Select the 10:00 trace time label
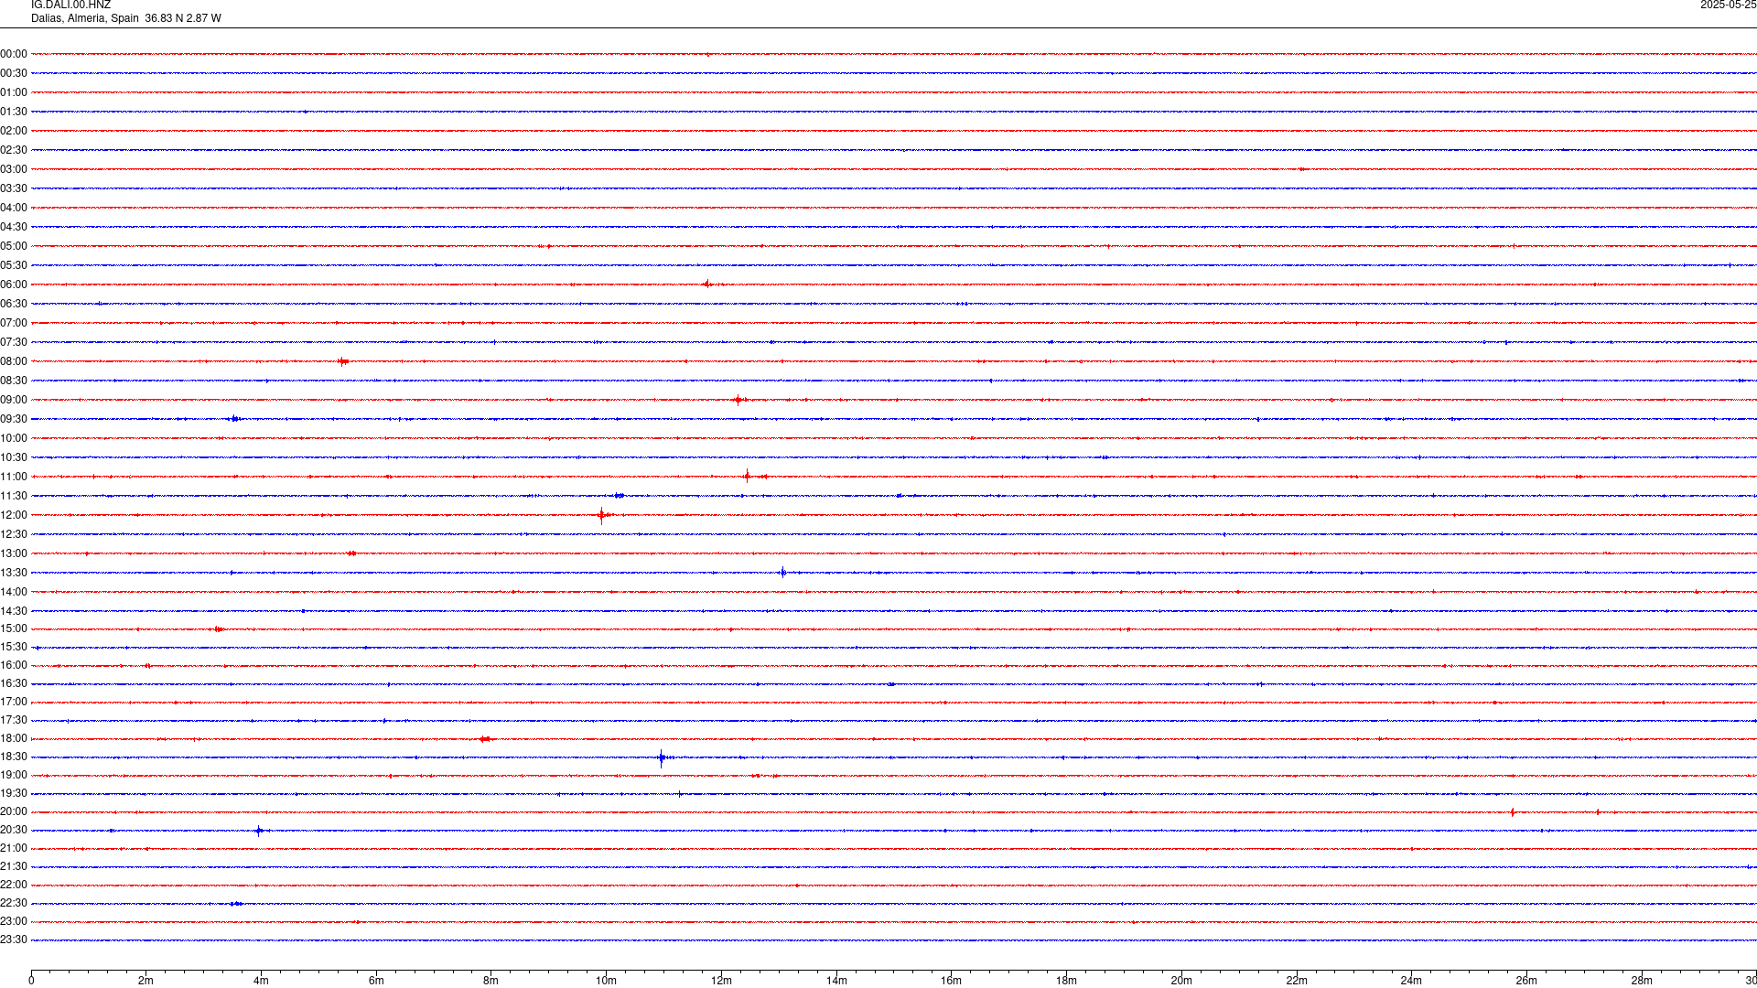 [x=14, y=438]
